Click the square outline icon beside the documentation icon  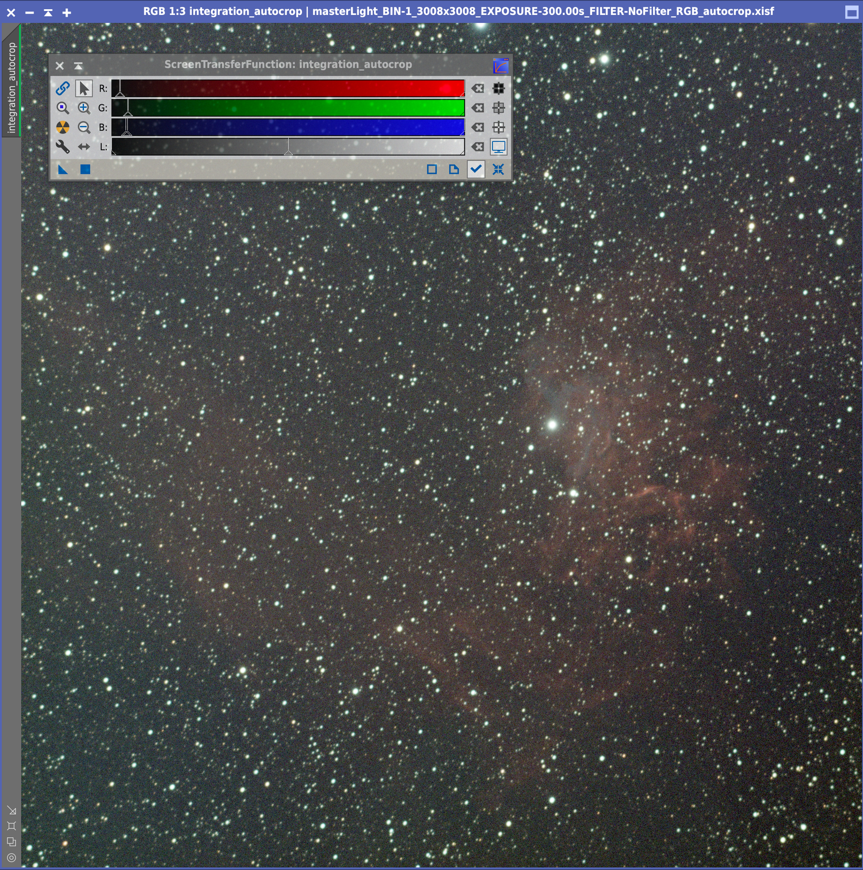tap(432, 169)
